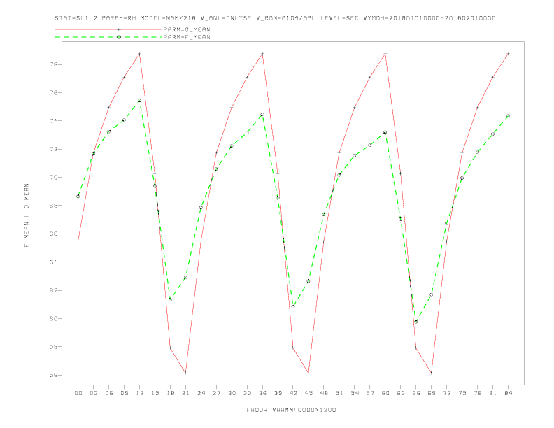Click the x-axis tick label 48
Screen dimensions: 554x428
click(324, 393)
